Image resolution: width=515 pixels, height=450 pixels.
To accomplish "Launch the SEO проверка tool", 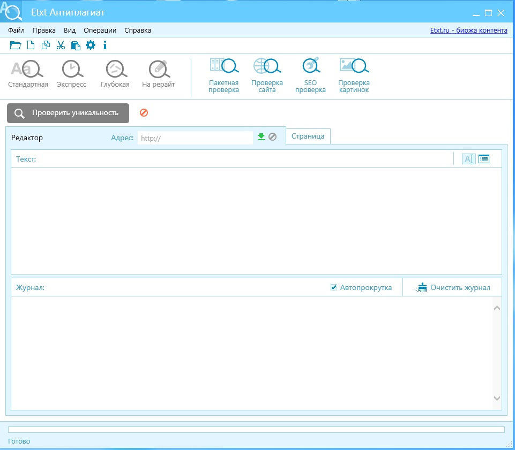I will pyautogui.click(x=310, y=75).
